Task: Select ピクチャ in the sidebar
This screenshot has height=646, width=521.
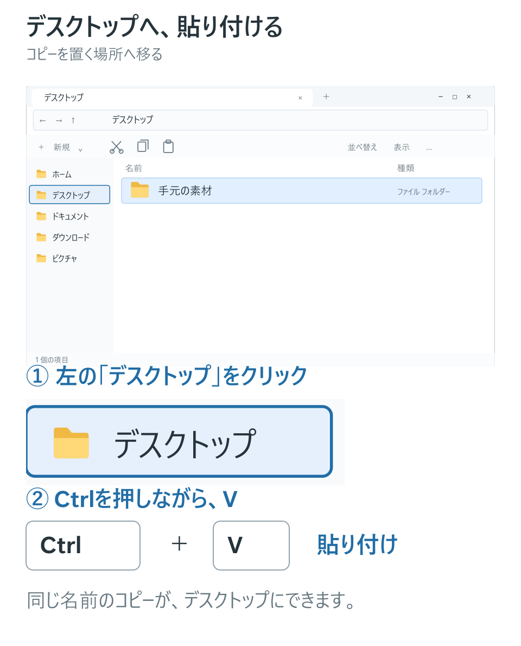Action: [69, 258]
